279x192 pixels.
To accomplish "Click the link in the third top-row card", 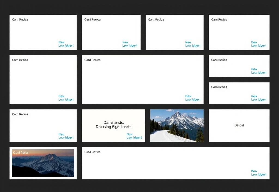I will [x=193, y=44].
